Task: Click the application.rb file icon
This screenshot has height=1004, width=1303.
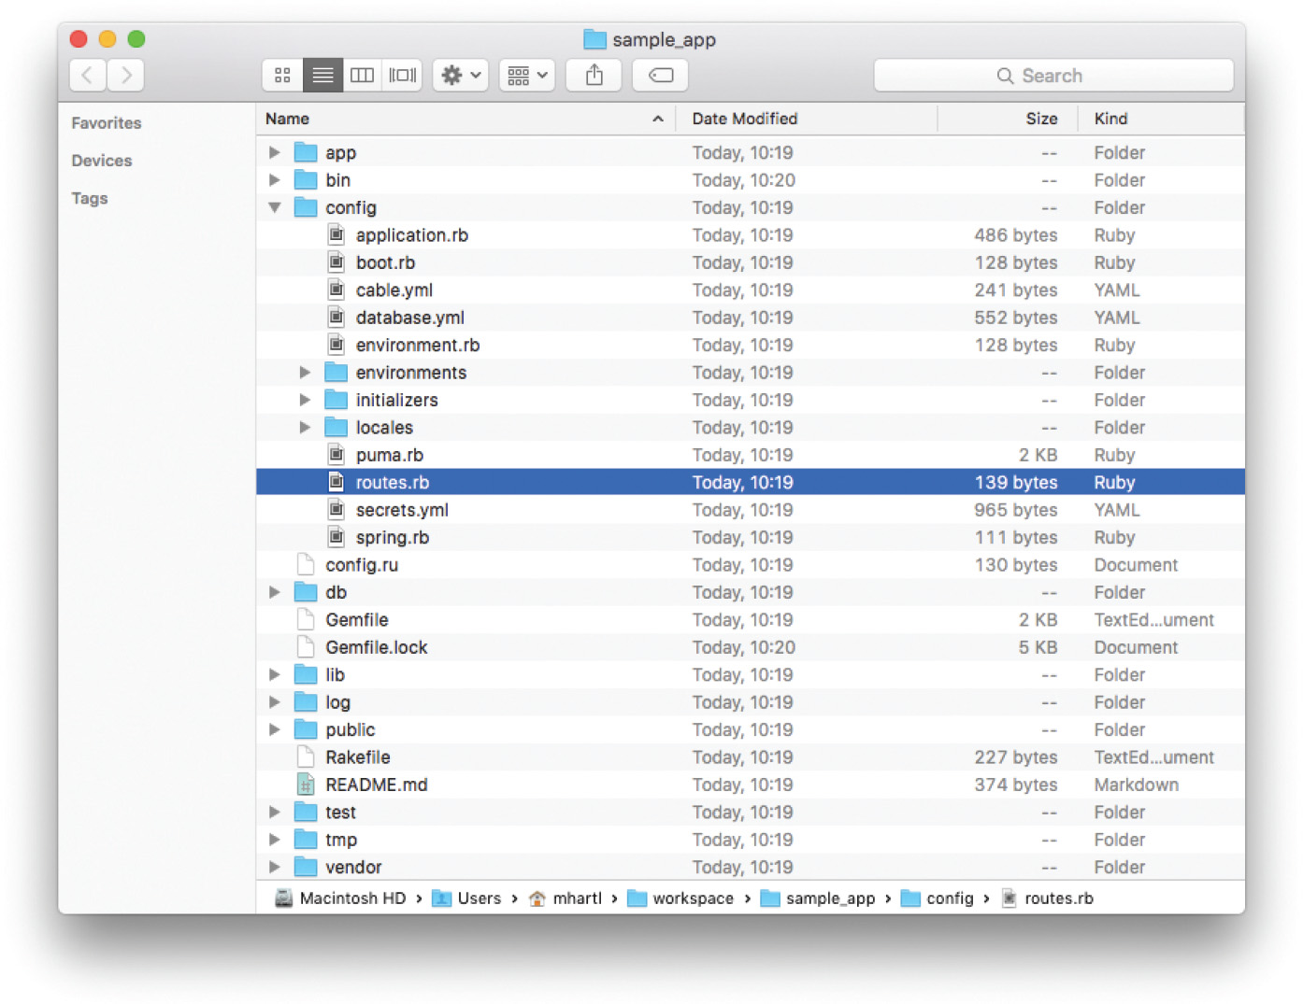Action: (x=336, y=234)
